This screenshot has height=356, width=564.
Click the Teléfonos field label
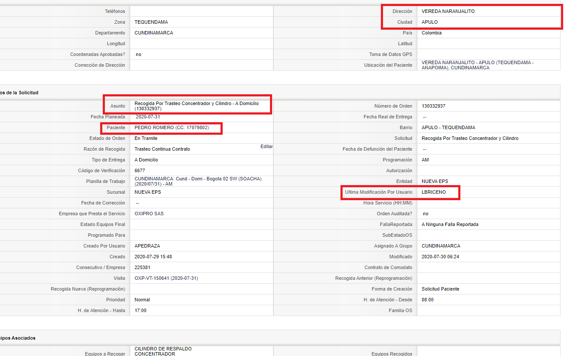pyautogui.click(x=115, y=11)
